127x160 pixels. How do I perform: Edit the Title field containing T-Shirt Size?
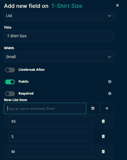(59, 36)
